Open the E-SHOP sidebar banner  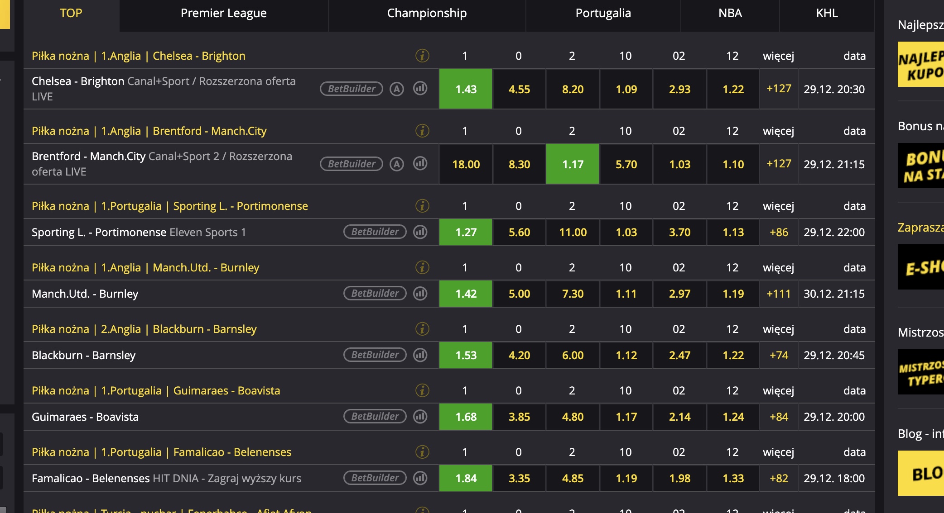click(x=921, y=267)
